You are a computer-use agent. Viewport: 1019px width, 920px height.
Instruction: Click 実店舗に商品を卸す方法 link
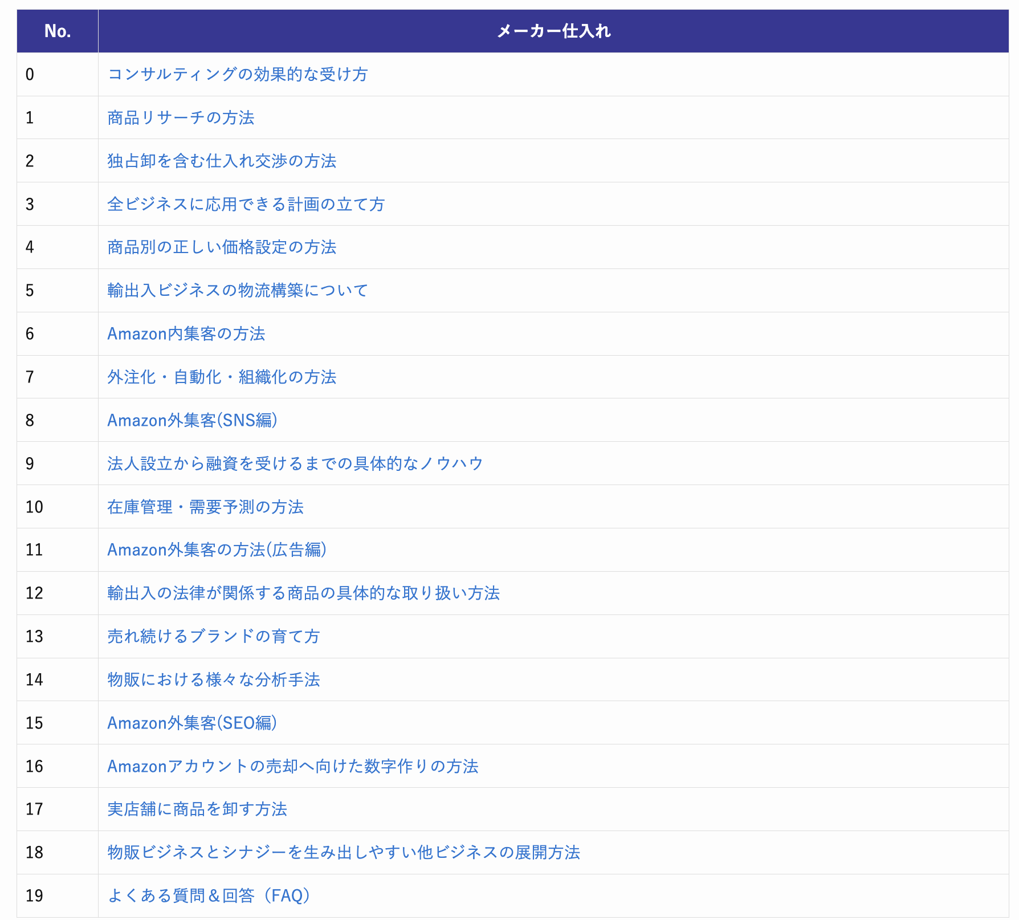click(x=197, y=809)
